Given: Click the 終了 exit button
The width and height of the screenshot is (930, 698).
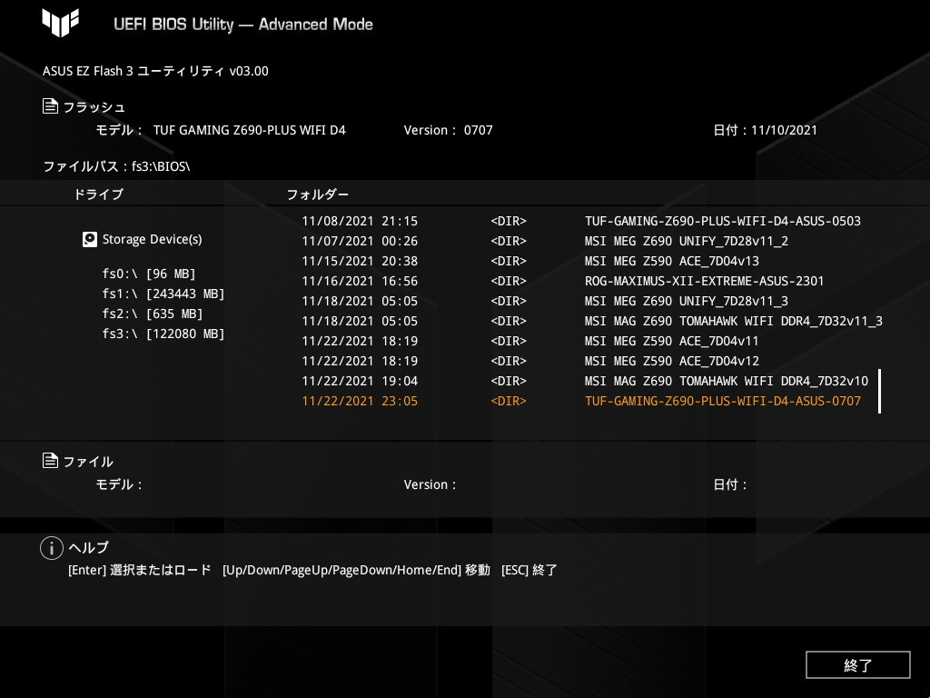Looking at the screenshot, I should click(857, 664).
